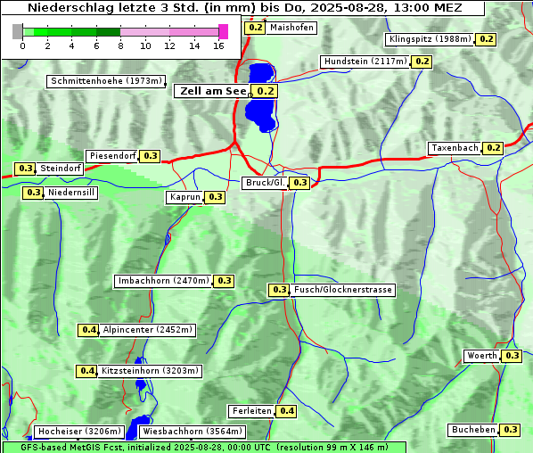The width and height of the screenshot is (533, 453).
Task: Click the 0.2 value beside Zell am See
Action: coord(265,91)
